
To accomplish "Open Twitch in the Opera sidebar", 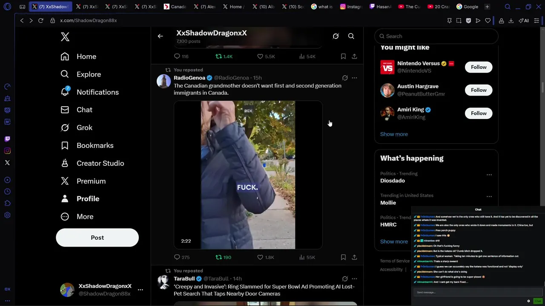I will [7, 139].
